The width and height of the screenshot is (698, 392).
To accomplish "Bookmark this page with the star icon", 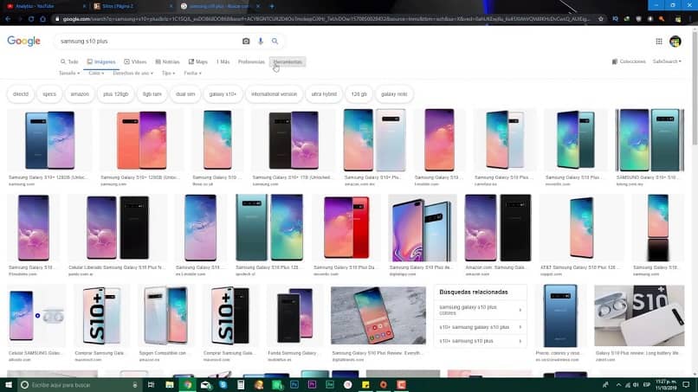I will tap(600, 19).
